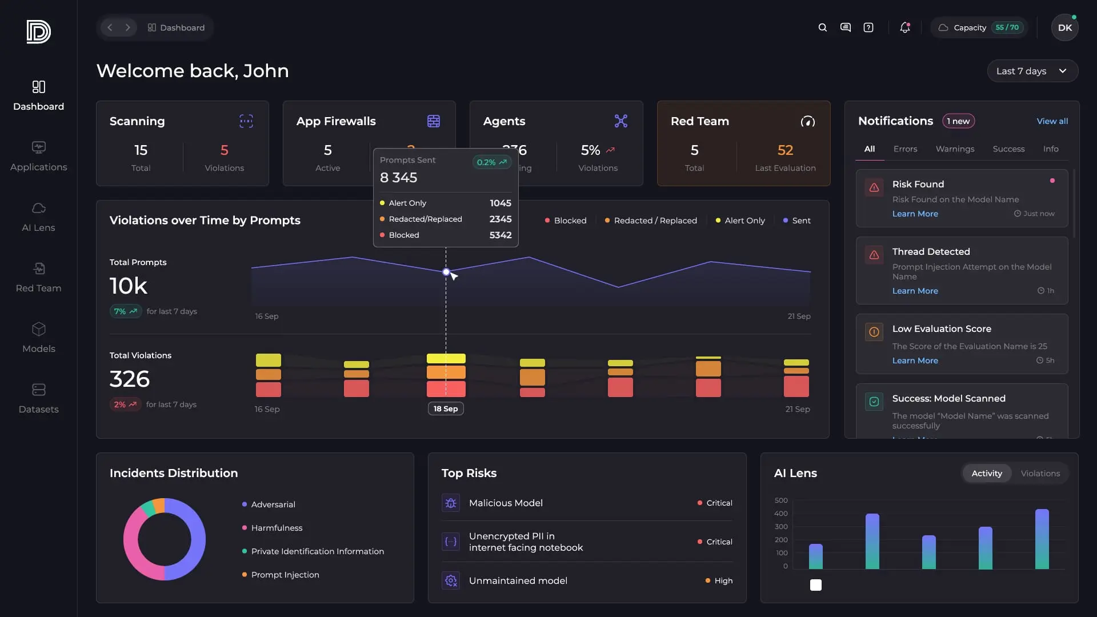
Task: Open the Dashboard sidebar item
Action: pos(38,95)
